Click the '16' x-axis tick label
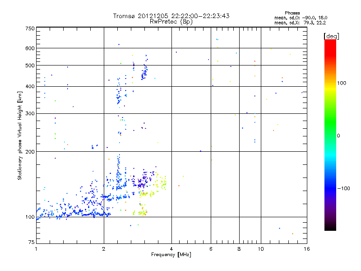The height and width of the screenshot is (271, 361). (x=307, y=249)
